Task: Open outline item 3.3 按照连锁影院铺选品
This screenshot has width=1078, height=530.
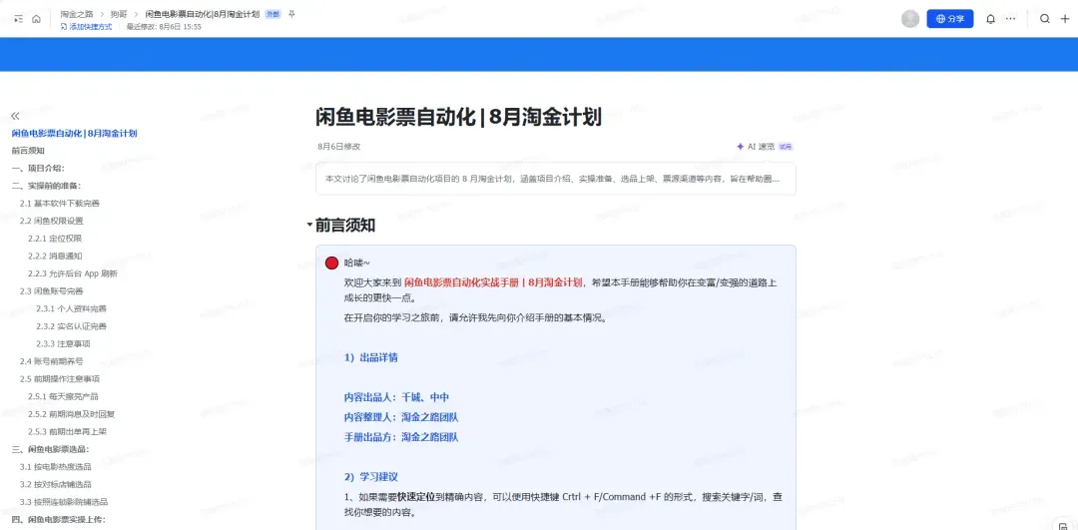Action: (64, 502)
